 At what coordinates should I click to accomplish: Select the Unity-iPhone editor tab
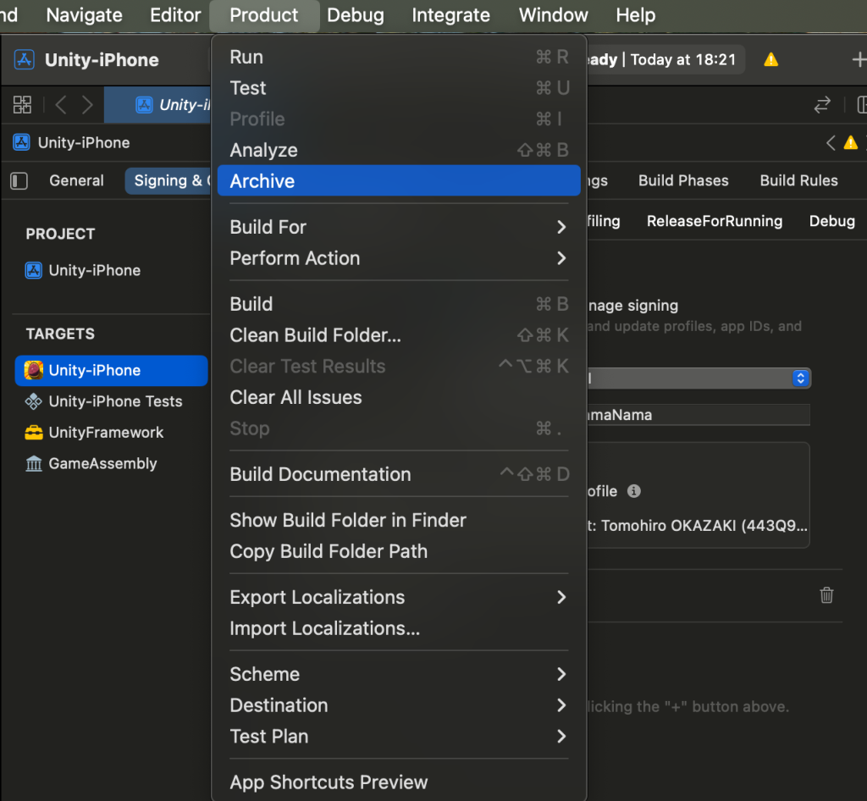[157, 104]
